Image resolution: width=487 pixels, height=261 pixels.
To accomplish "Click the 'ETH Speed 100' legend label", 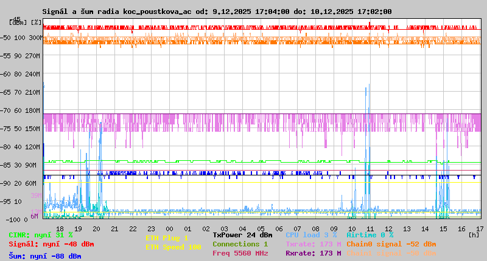I will point(173,248).
